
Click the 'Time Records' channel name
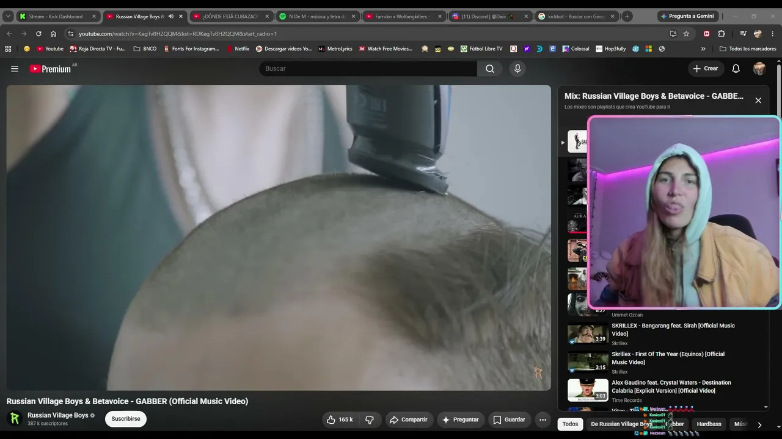[627, 401]
